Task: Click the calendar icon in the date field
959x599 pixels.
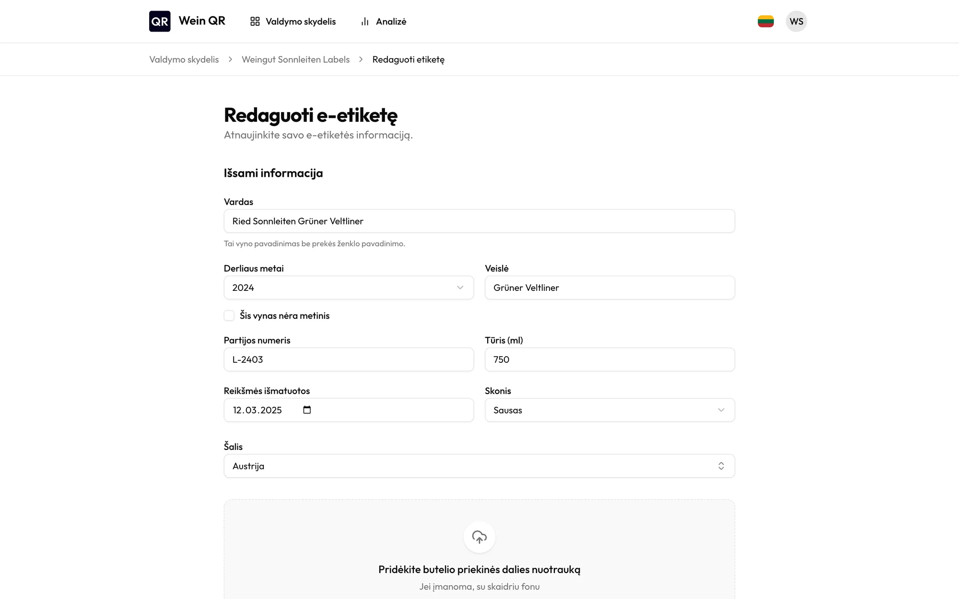Action: [307, 410]
